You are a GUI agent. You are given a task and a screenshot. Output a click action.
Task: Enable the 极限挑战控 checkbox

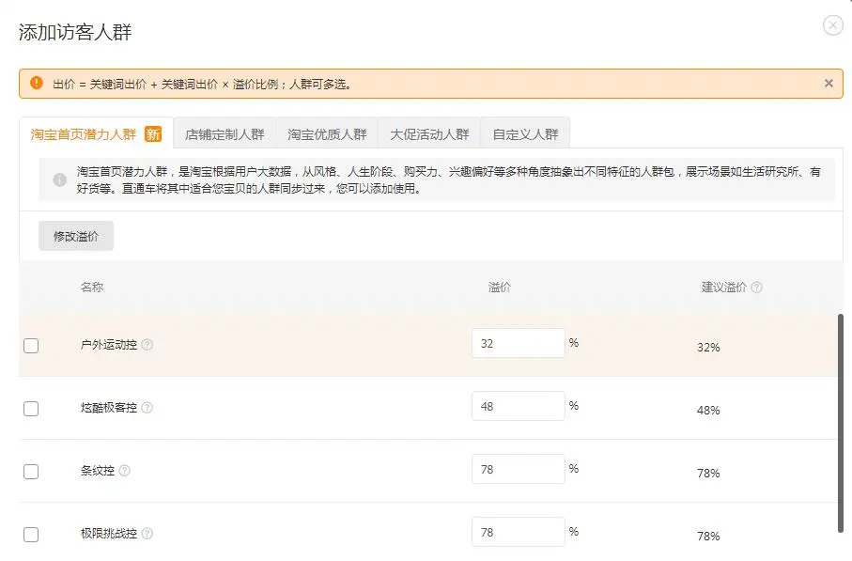point(31,535)
